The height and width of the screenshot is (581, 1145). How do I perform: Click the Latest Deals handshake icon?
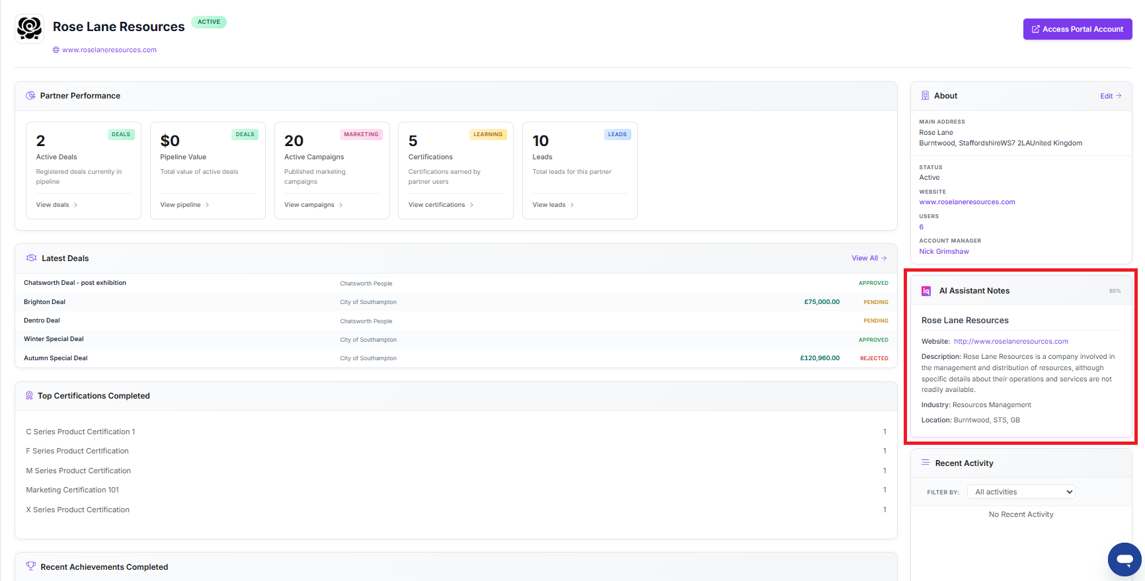[x=31, y=258]
